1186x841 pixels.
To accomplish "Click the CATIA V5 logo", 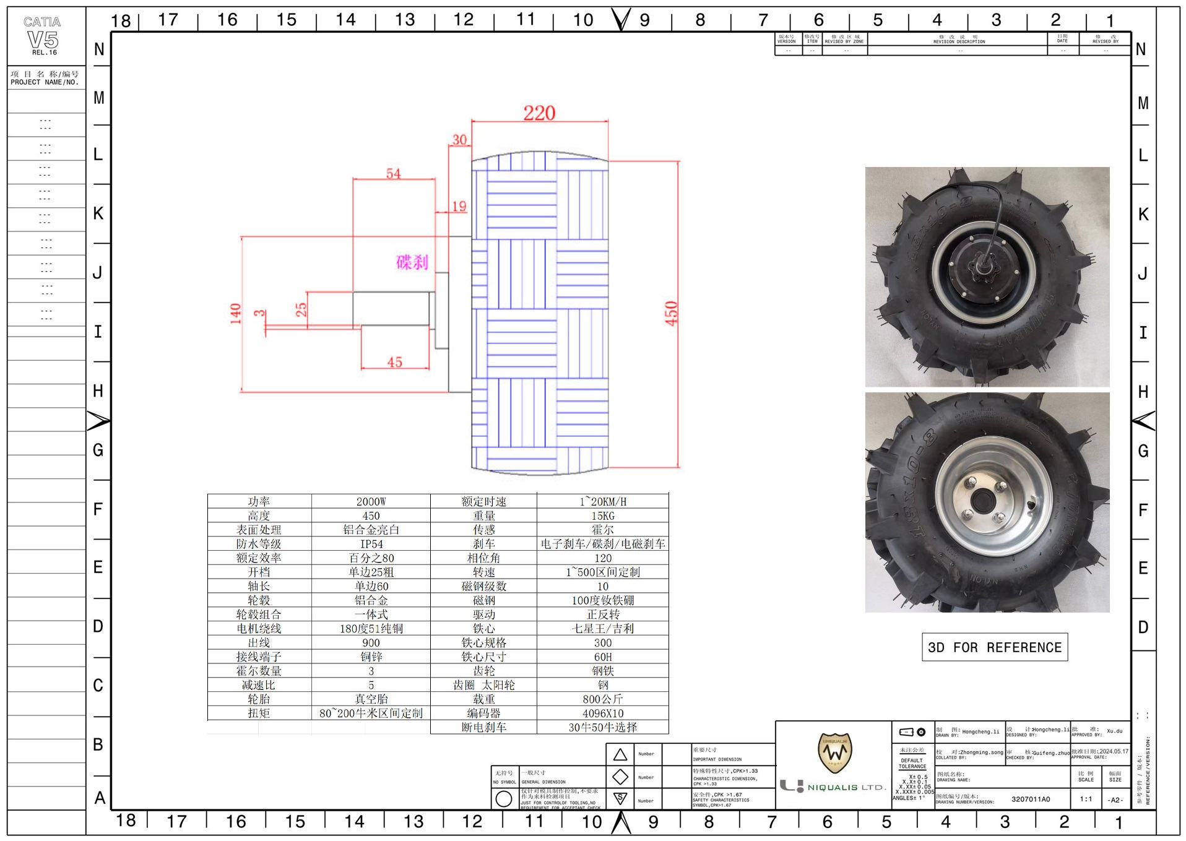I will (x=43, y=36).
